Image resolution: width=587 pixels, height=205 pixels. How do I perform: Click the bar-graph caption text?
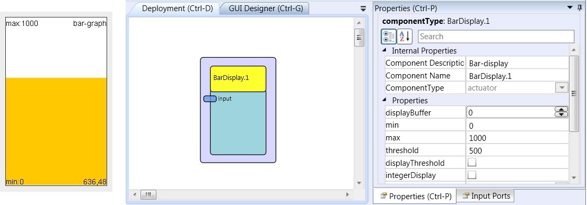[x=90, y=24]
